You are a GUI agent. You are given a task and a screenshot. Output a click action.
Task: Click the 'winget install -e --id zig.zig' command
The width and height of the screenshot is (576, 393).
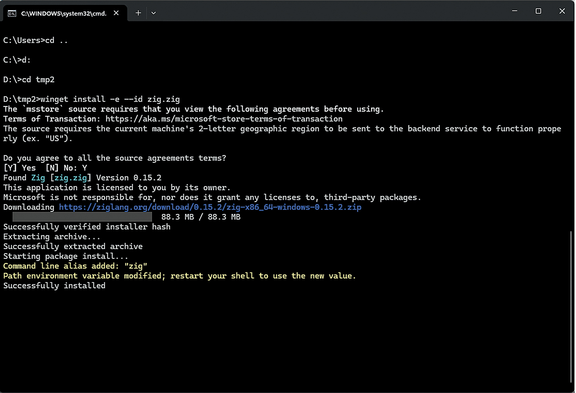110,99
